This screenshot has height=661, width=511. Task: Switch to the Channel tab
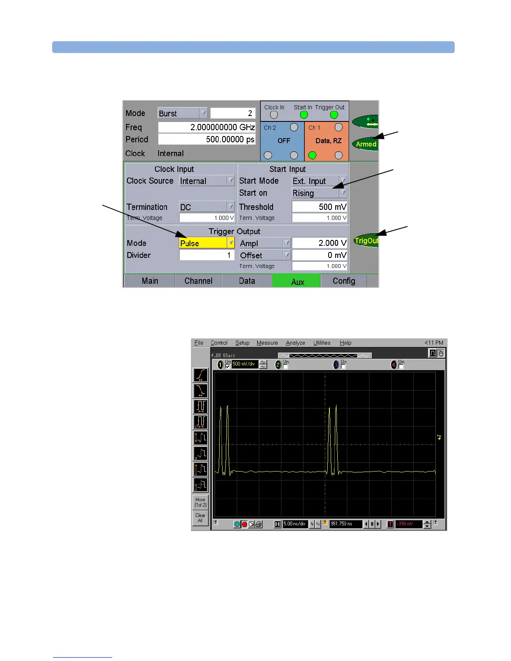pos(198,281)
